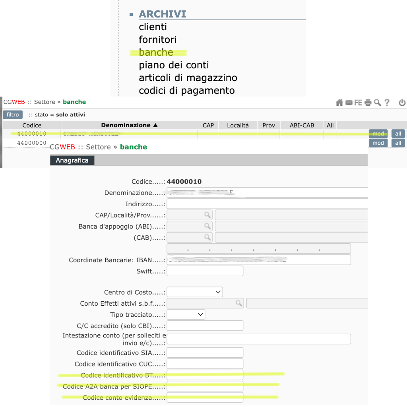Open banche in the ARCHIVI menu
The height and width of the screenshot is (407, 407).
tap(156, 52)
